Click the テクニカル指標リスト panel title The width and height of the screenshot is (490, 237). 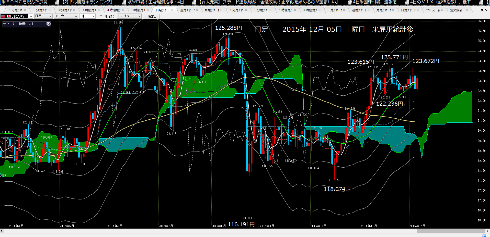coord(18,24)
